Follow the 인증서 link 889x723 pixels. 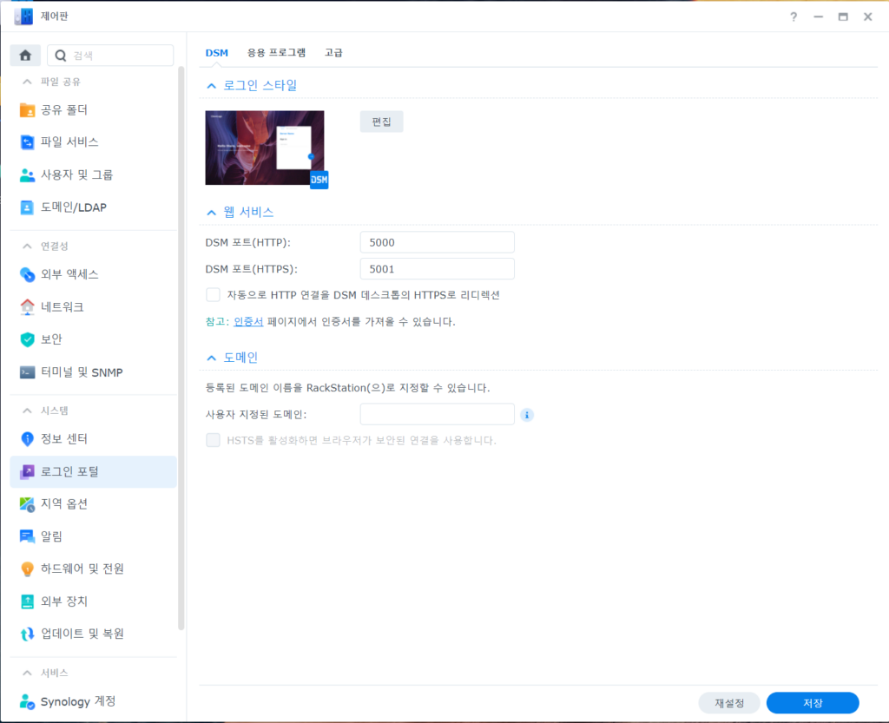coord(248,322)
